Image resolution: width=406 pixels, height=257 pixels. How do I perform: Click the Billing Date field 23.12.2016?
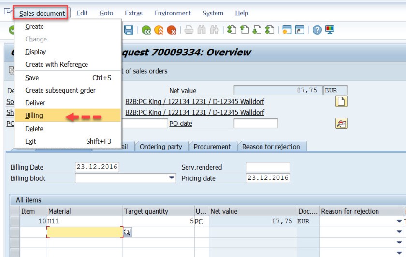click(97, 167)
